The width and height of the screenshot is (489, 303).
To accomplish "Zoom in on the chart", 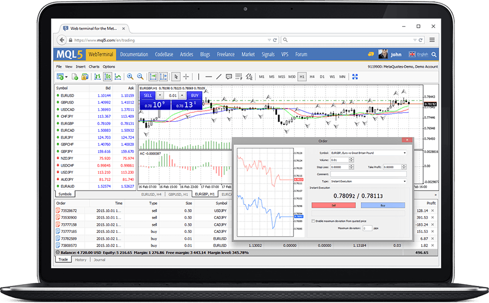I will pos(130,77).
